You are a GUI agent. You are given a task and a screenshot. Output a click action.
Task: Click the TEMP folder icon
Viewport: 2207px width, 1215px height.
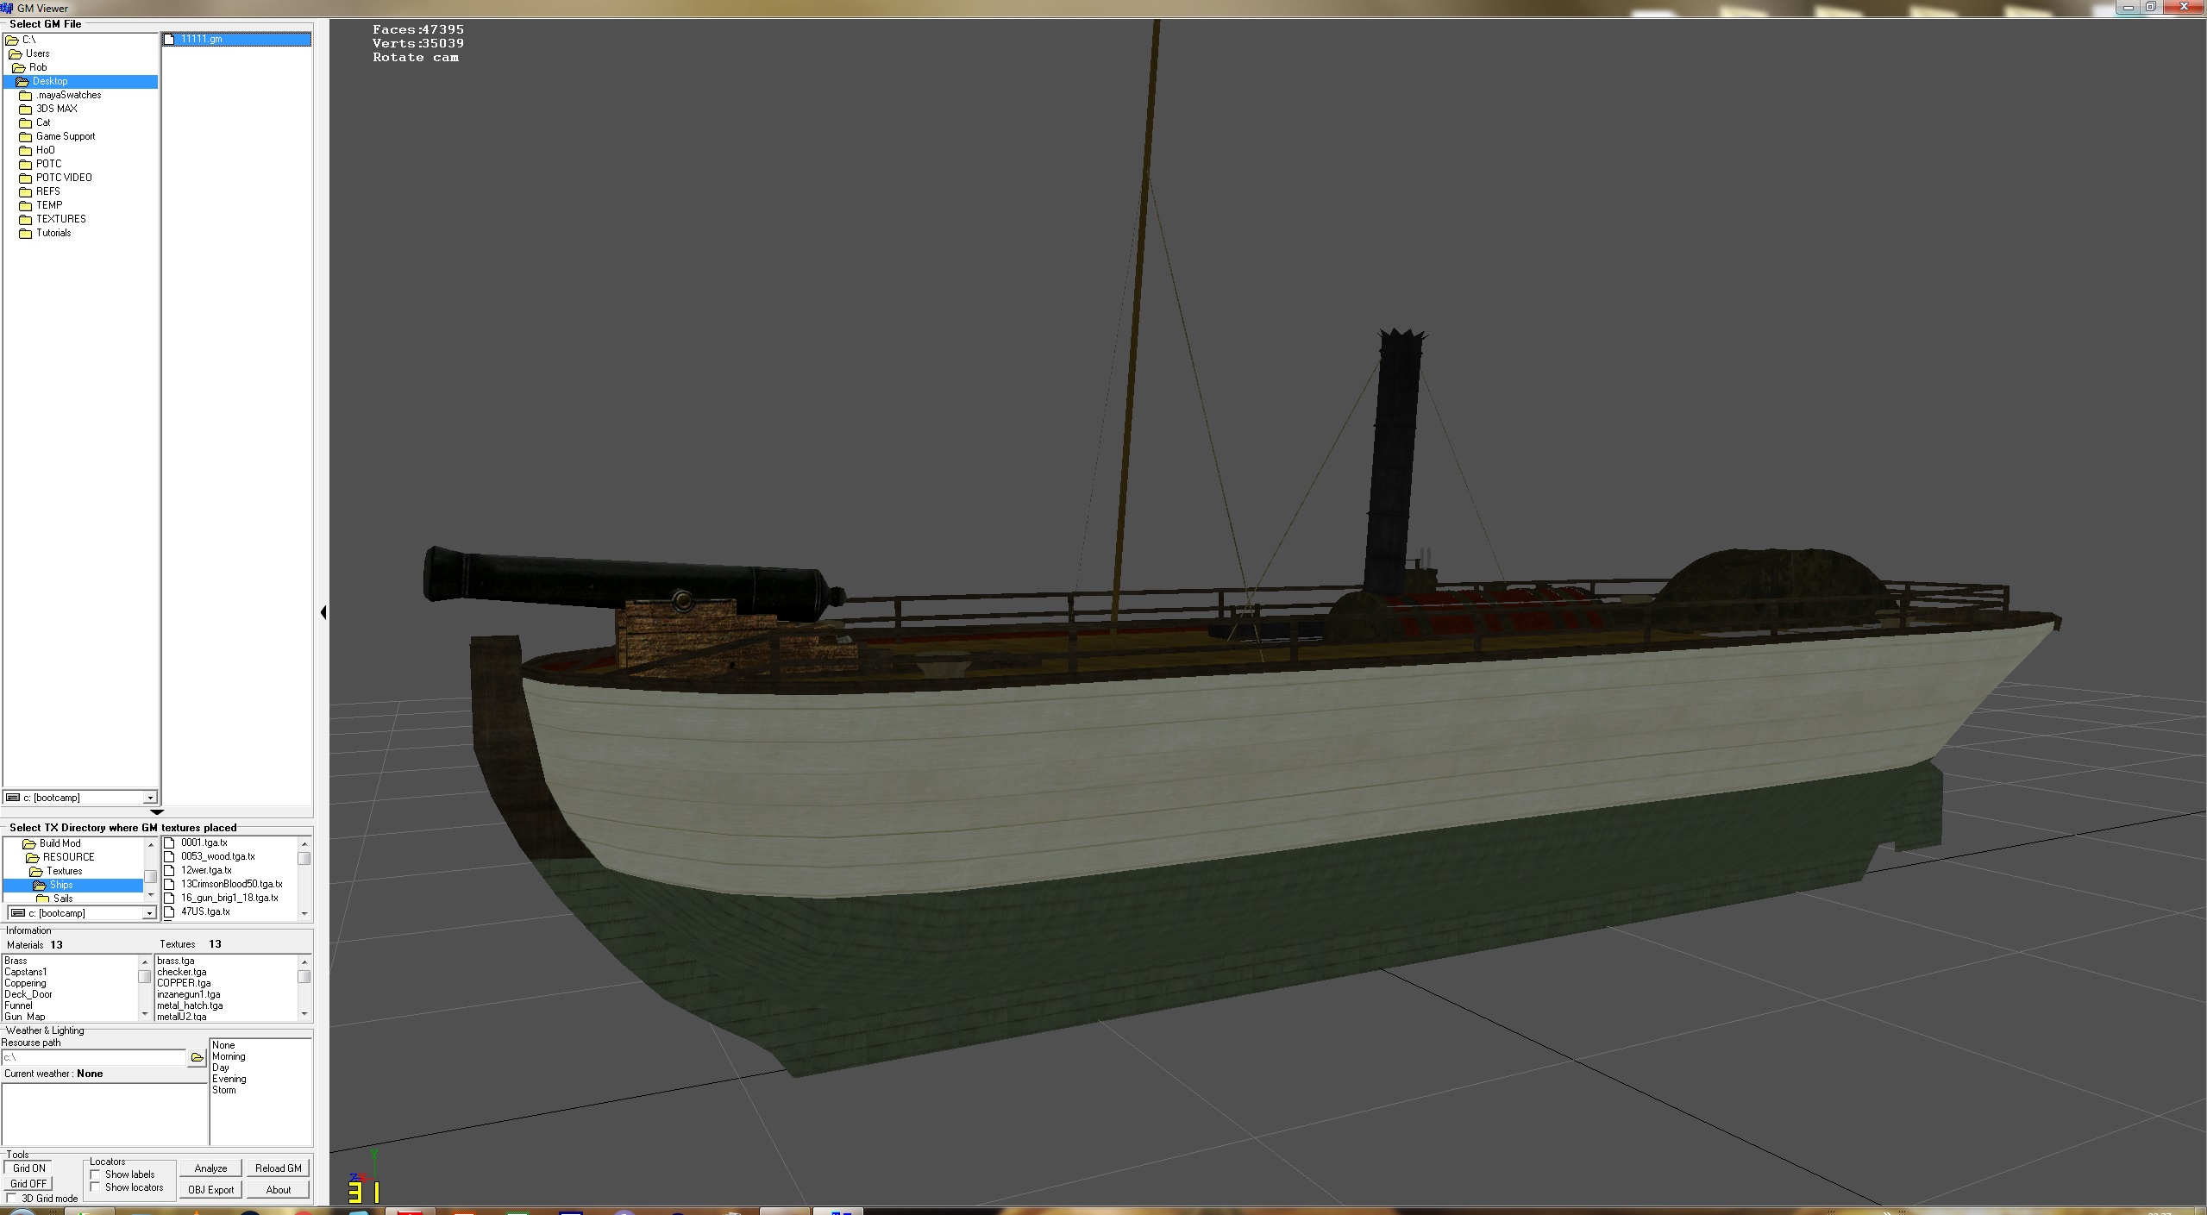click(25, 205)
